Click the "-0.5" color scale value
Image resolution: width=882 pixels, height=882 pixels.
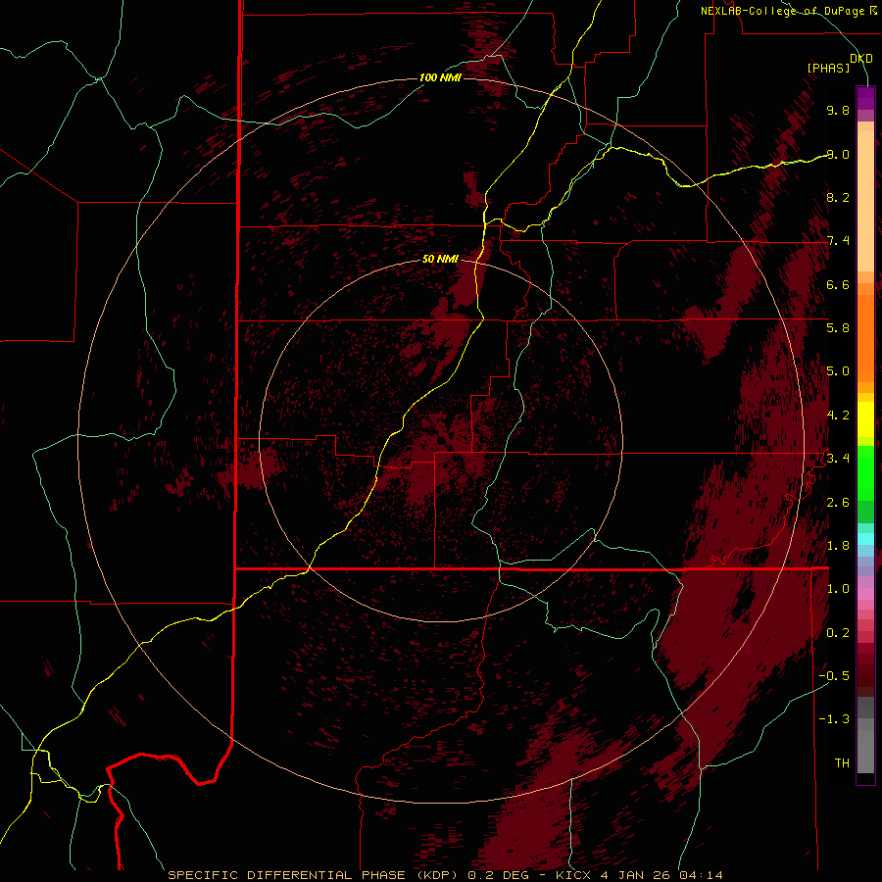834,675
